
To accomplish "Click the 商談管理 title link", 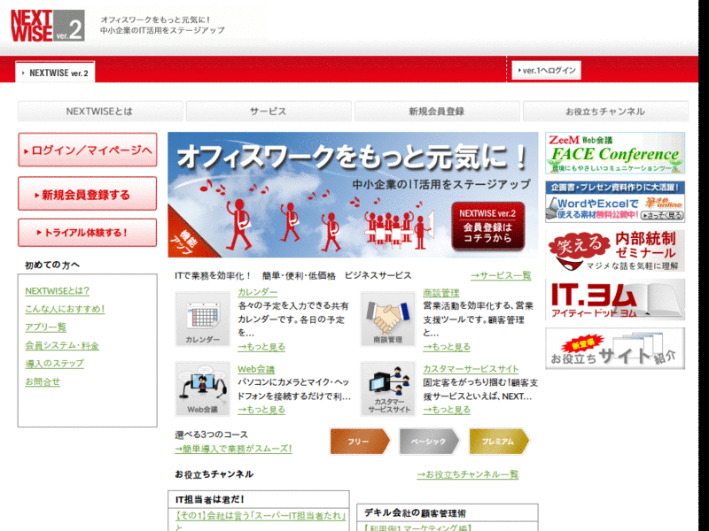I will coord(441,293).
